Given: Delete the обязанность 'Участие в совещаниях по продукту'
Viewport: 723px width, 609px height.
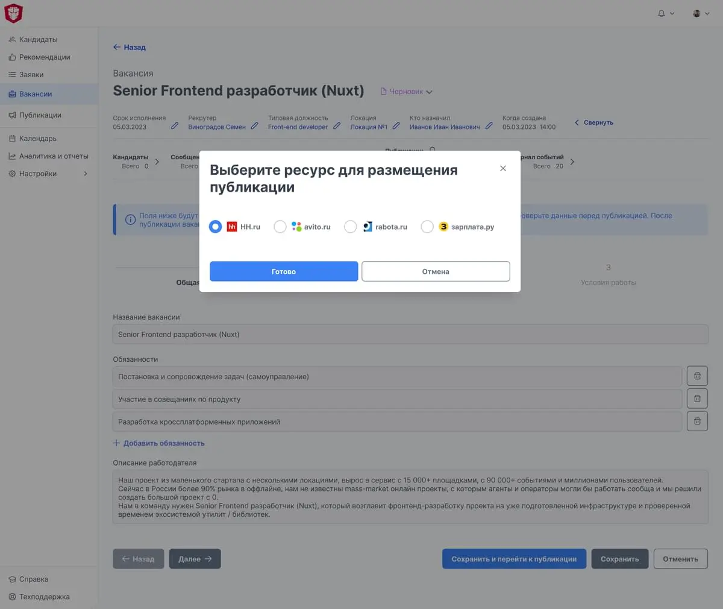Looking at the screenshot, I should tap(697, 398).
